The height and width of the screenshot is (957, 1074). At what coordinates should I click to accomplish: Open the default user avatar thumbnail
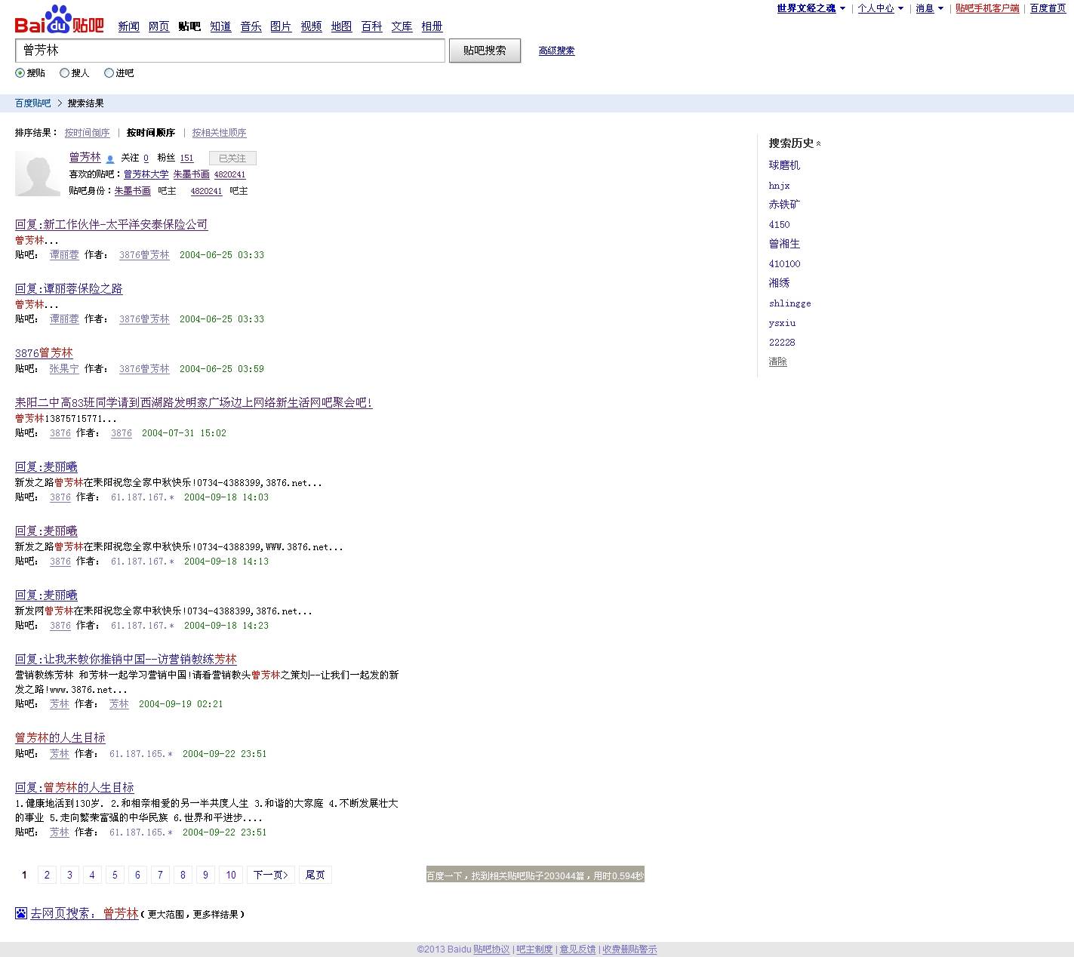(38, 173)
